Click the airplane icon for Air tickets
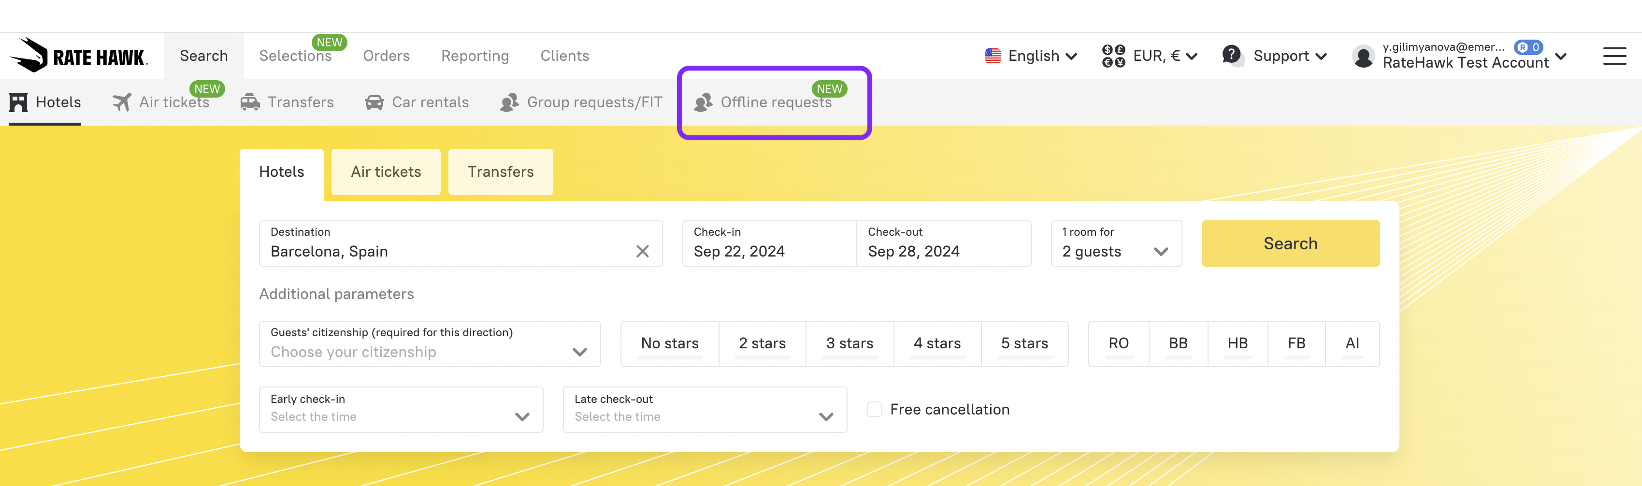The image size is (1642, 486). [x=121, y=102]
